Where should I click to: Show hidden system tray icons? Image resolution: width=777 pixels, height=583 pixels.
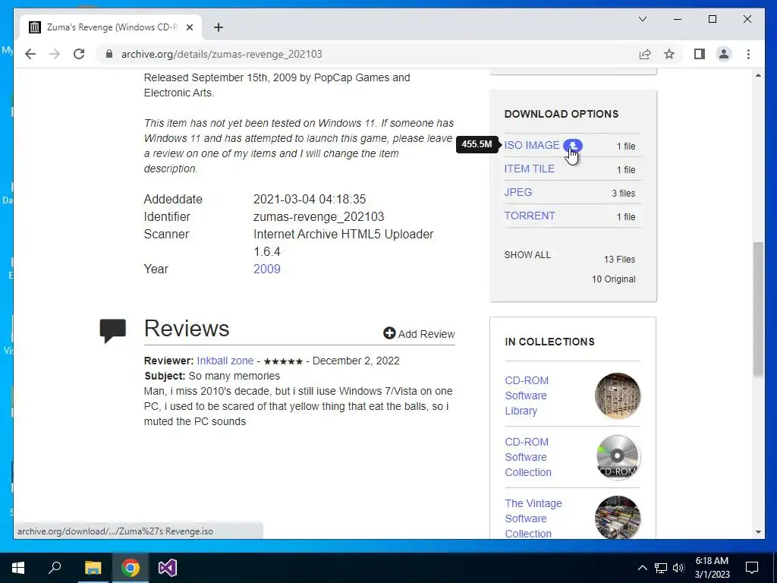[642, 568]
